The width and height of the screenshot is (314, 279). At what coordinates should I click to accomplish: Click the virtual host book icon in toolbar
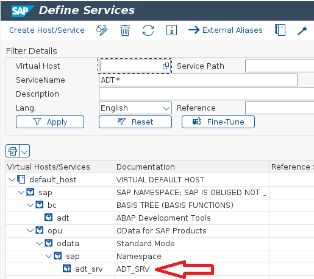point(280,30)
